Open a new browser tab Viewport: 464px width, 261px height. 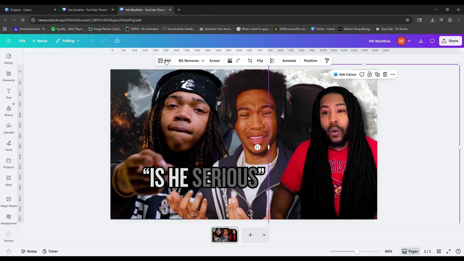coord(179,10)
